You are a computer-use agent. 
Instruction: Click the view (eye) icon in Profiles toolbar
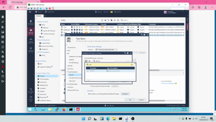tap(105, 20)
